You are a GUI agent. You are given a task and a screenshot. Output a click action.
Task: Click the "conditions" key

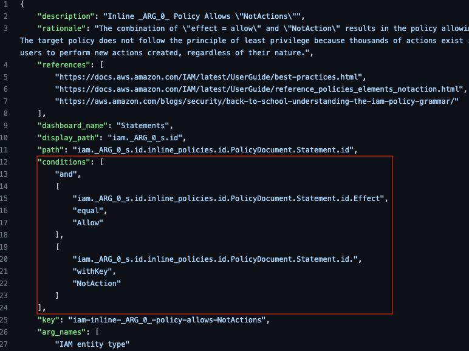64,162
